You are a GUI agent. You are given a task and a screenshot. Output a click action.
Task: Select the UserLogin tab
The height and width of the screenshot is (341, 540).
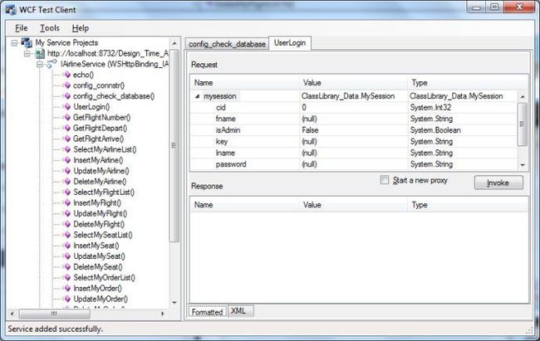[x=290, y=43]
